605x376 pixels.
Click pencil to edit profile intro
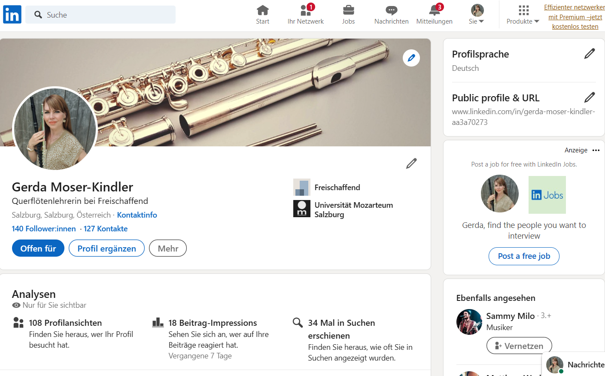click(411, 164)
